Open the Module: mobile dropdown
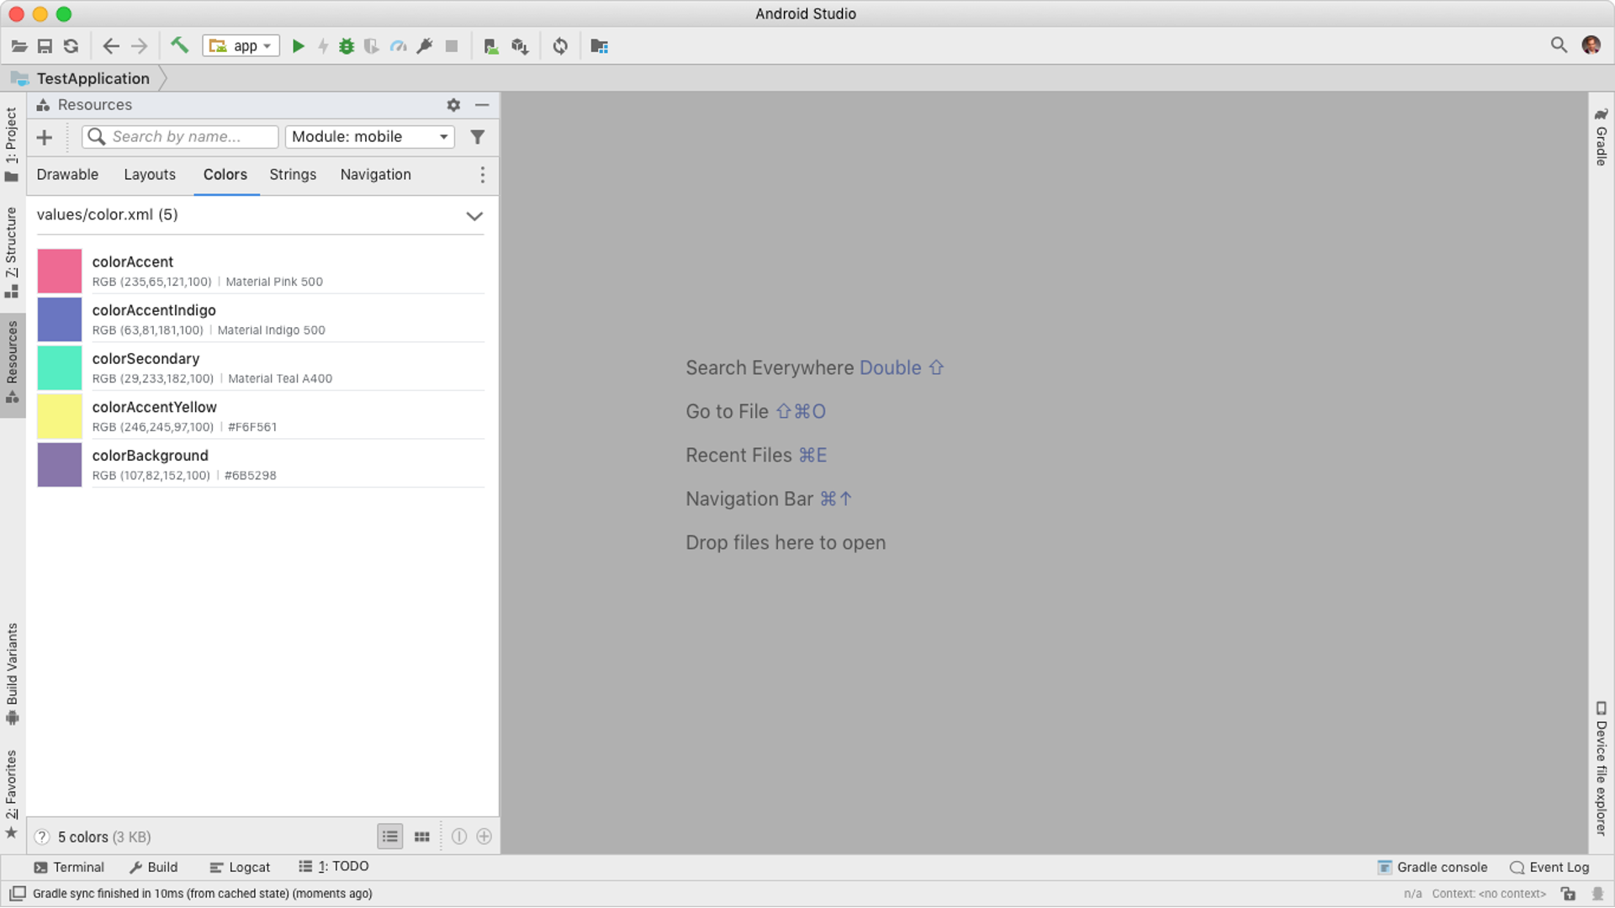Viewport: 1615px width, 908px height. pyautogui.click(x=369, y=137)
